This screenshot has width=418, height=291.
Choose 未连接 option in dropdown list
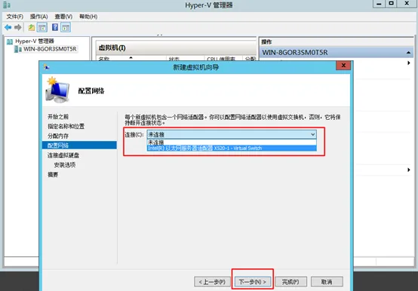click(232, 142)
